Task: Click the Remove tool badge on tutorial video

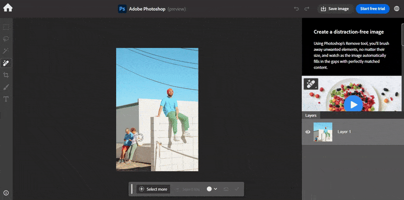Action: [311, 84]
